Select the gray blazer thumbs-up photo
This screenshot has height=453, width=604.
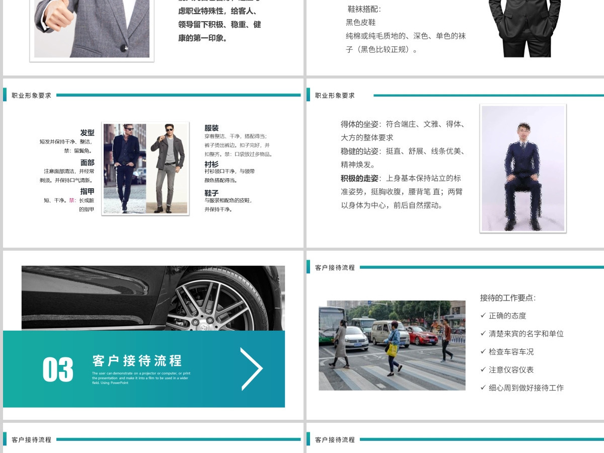coord(92,29)
